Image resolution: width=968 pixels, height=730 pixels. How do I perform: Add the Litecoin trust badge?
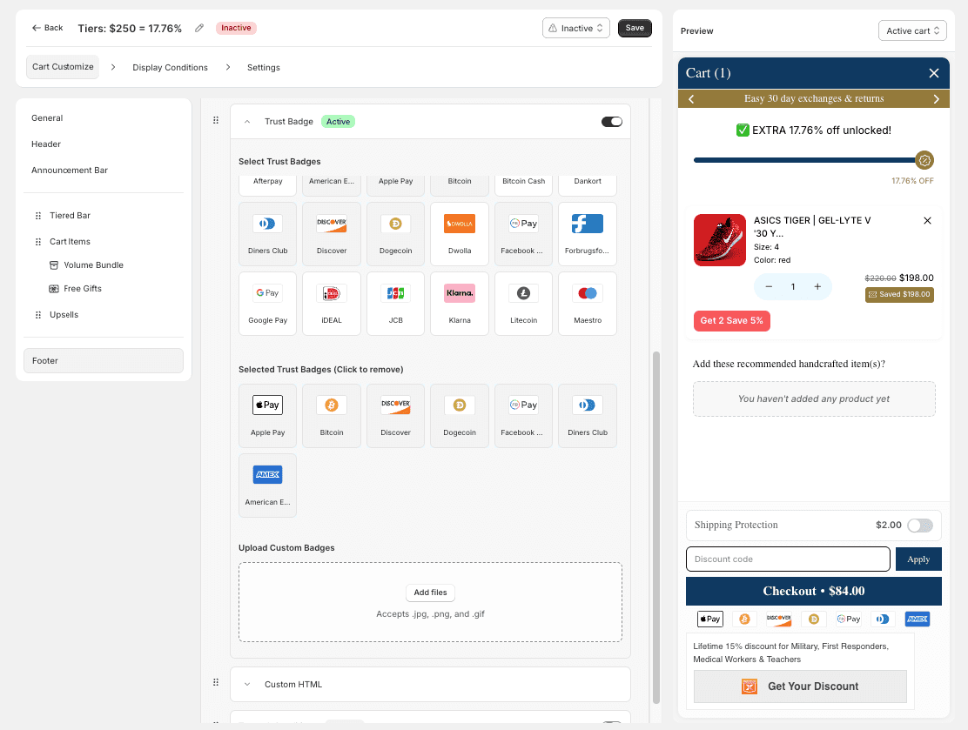point(523,304)
